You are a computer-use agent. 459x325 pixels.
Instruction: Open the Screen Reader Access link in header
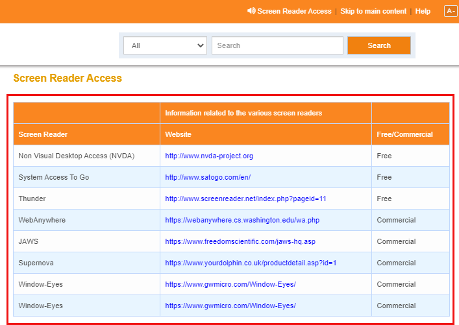[294, 11]
